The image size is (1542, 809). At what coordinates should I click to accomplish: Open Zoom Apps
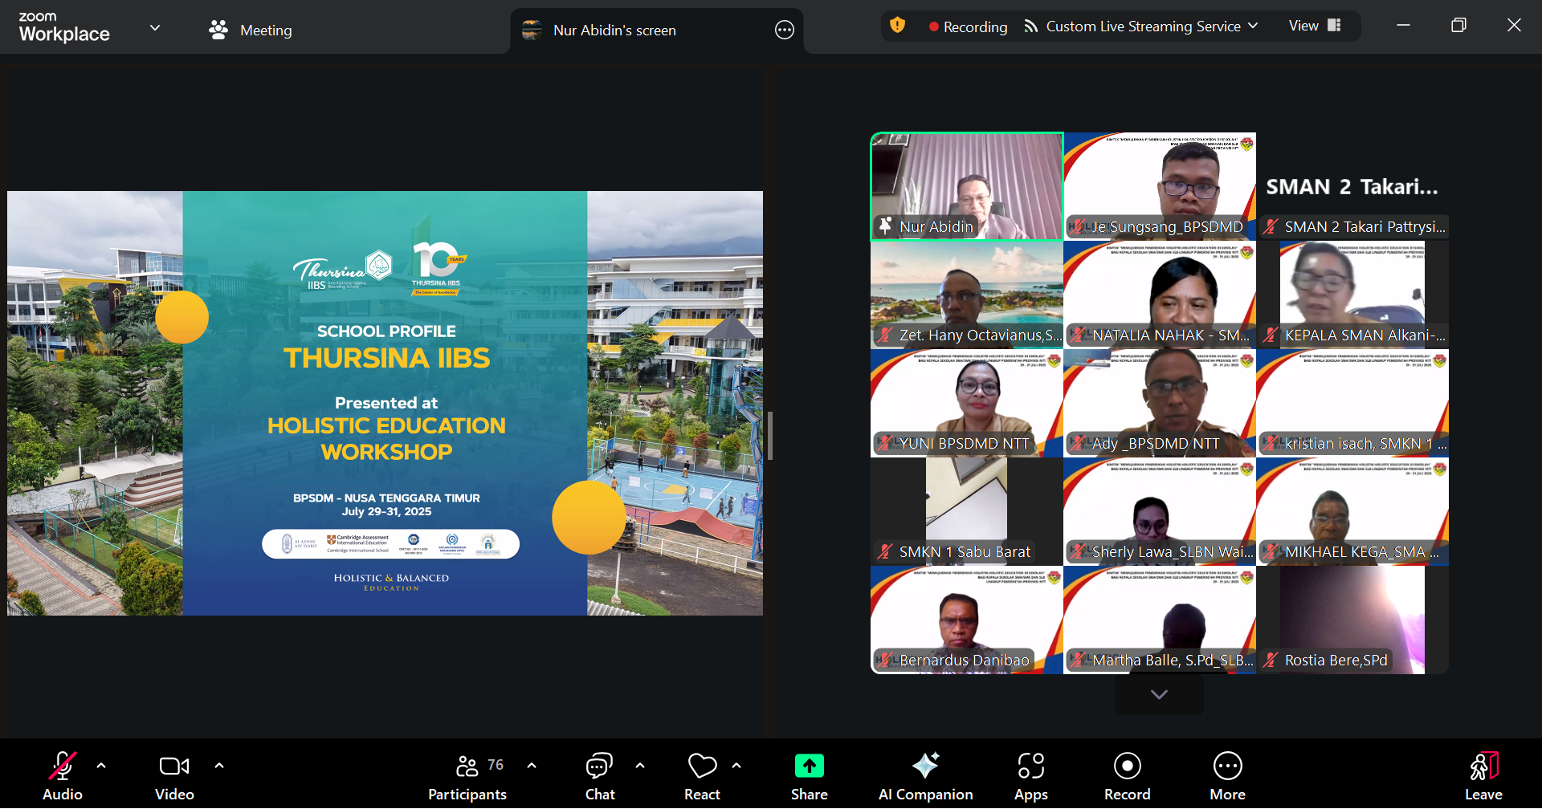click(x=1031, y=775)
